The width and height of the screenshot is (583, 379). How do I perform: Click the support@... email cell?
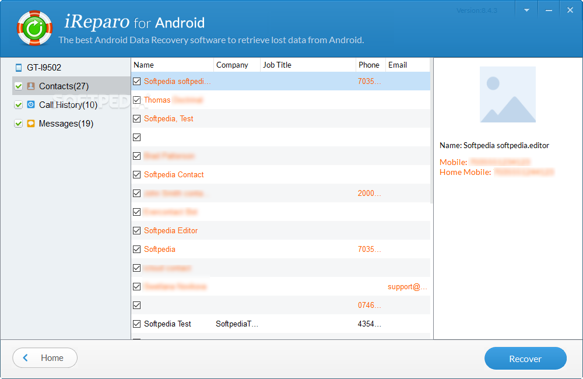click(x=407, y=287)
